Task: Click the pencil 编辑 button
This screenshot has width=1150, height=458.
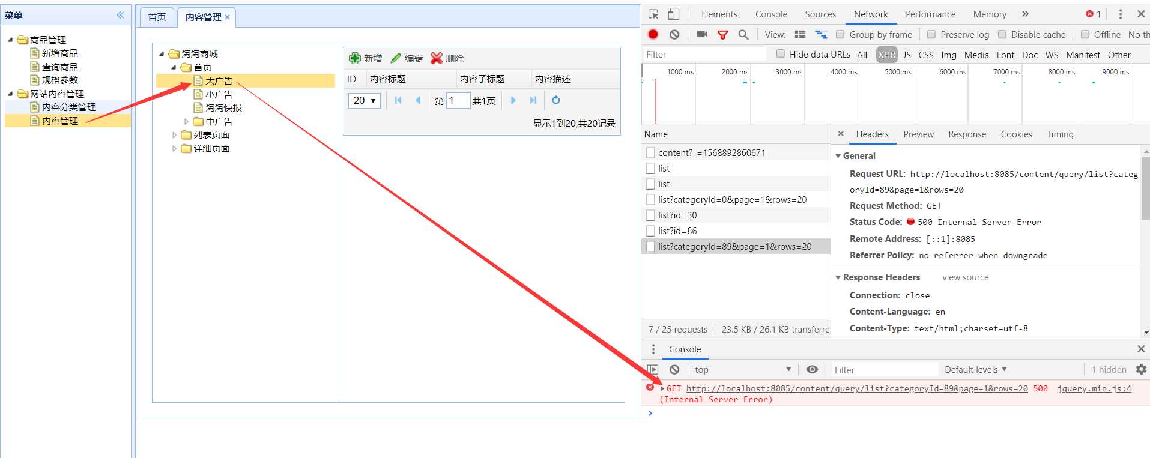Action: click(x=407, y=58)
